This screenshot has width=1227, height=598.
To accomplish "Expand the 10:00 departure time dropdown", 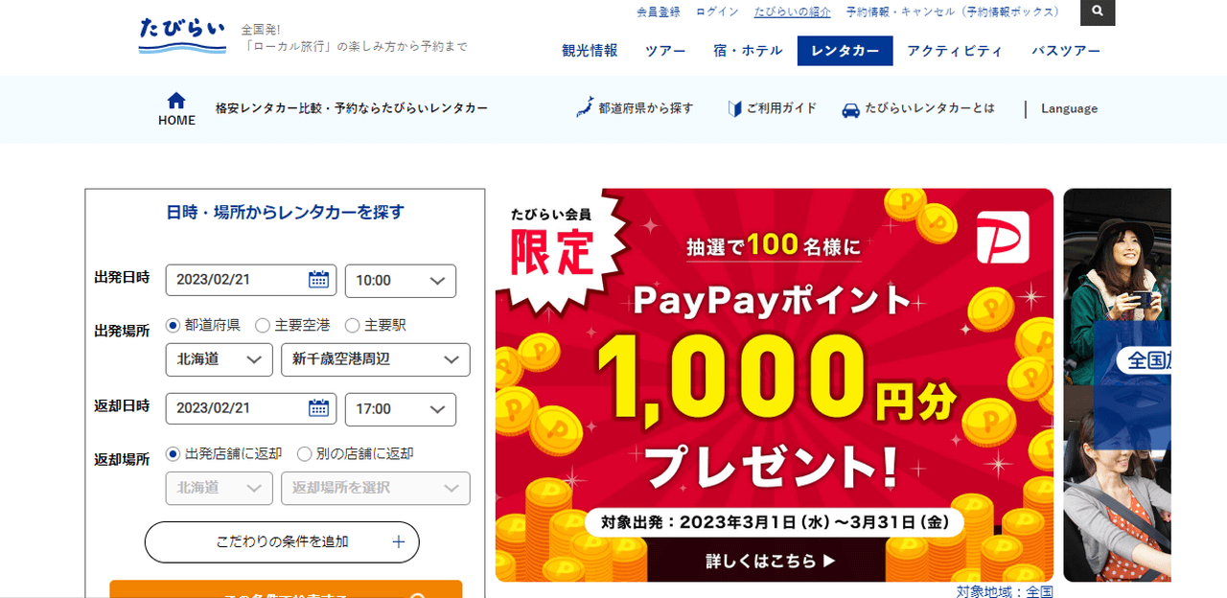I will click(x=401, y=281).
